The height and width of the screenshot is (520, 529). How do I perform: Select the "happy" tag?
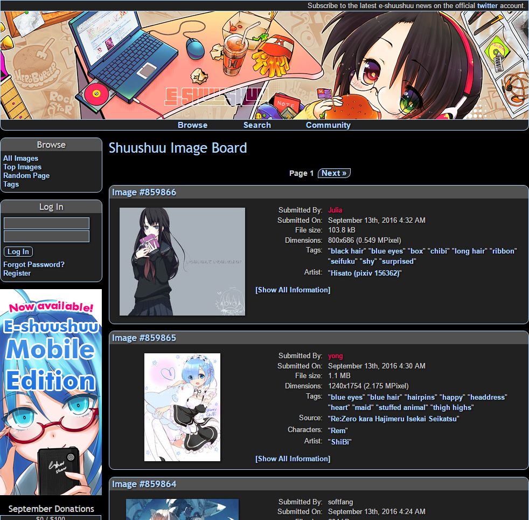pos(452,397)
